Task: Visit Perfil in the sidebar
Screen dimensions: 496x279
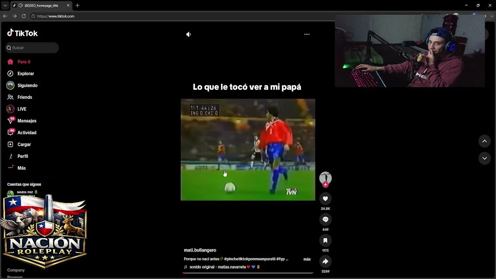Action: point(22,156)
